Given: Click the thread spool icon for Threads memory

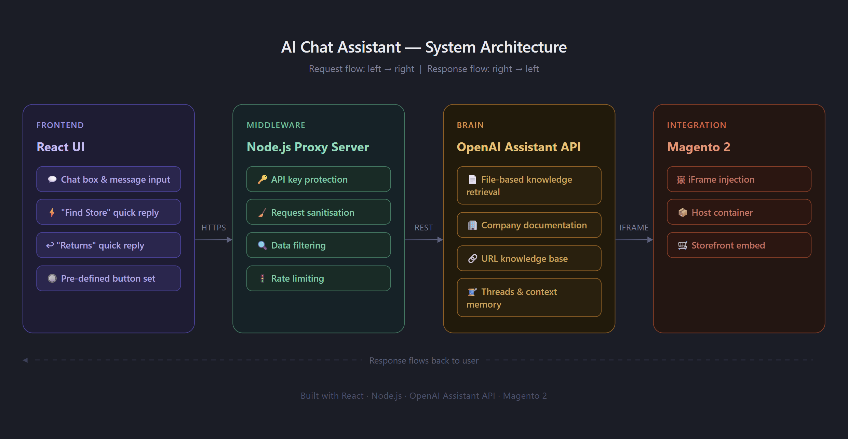Looking at the screenshot, I should pyautogui.click(x=472, y=292).
